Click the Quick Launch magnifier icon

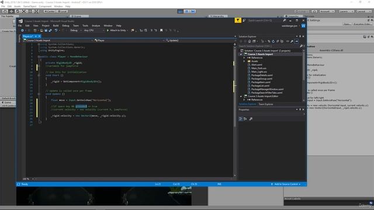pyautogui.click(x=285, y=20)
